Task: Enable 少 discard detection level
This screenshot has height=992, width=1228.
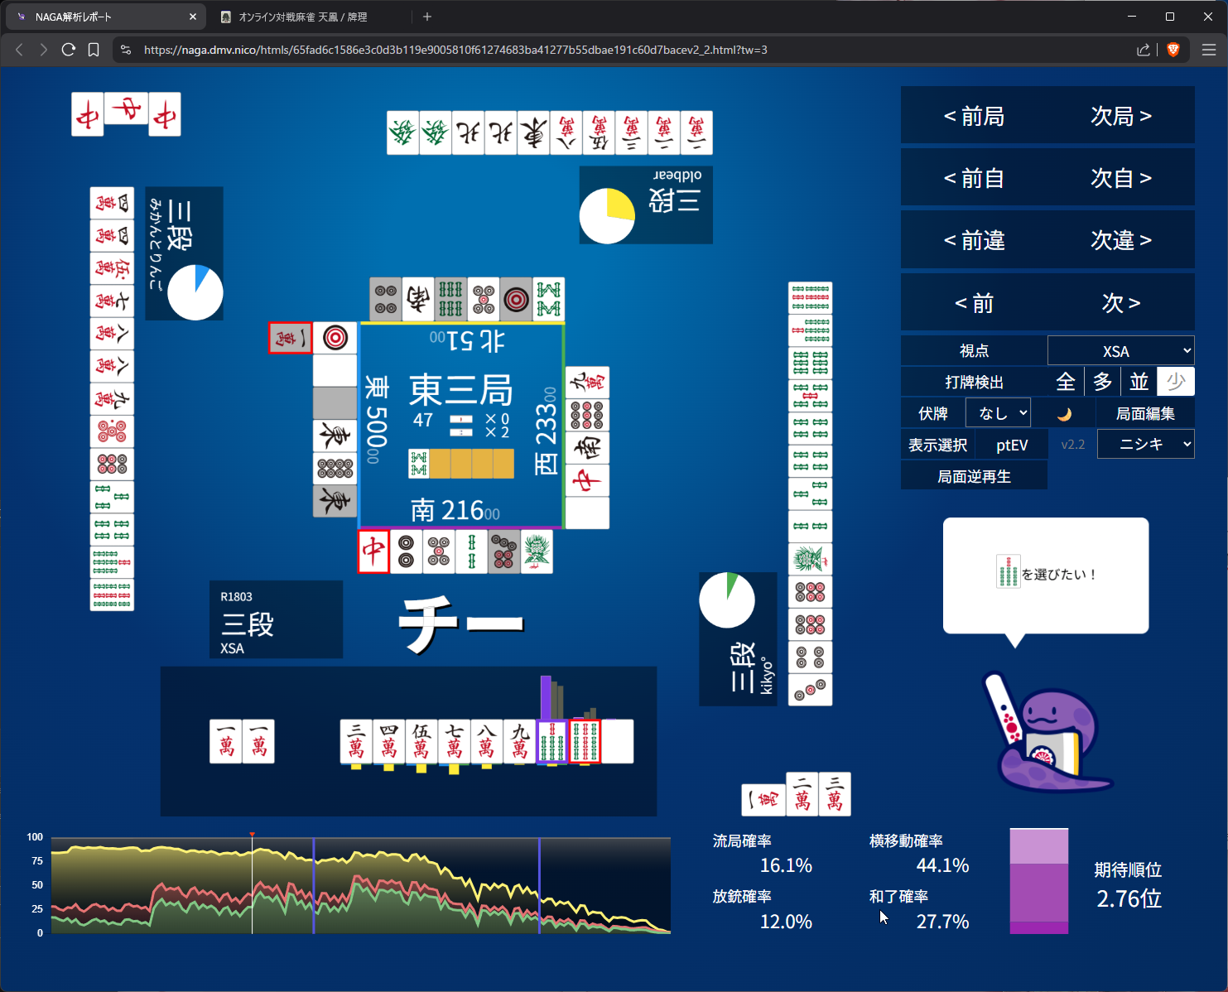Action: tap(1175, 382)
